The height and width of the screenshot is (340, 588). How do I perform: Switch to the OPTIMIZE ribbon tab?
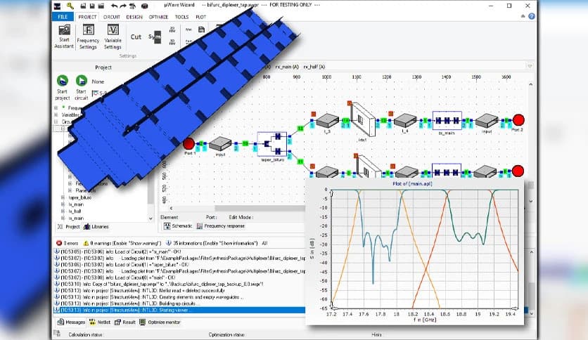[x=159, y=17]
